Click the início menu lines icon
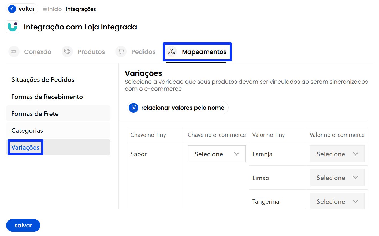Image resolution: width=379 pixels, height=236 pixels. coord(45,9)
